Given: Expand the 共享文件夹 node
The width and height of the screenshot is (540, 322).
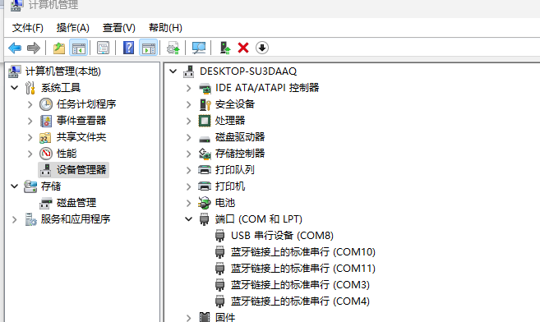Looking at the screenshot, I should click(x=30, y=137).
